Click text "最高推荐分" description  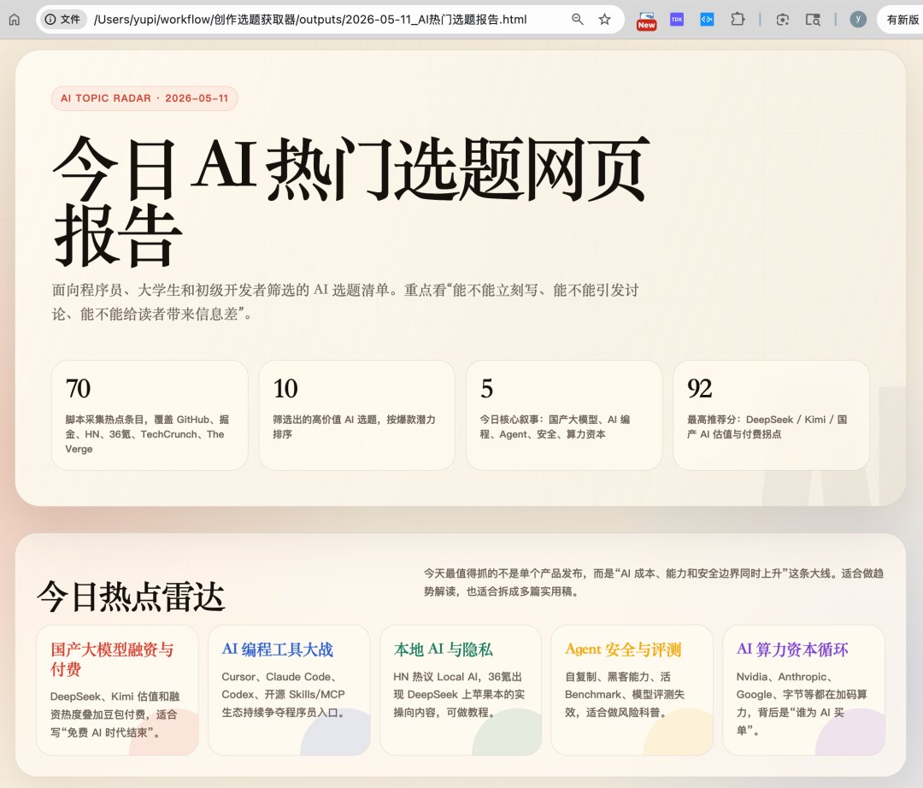(x=767, y=426)
